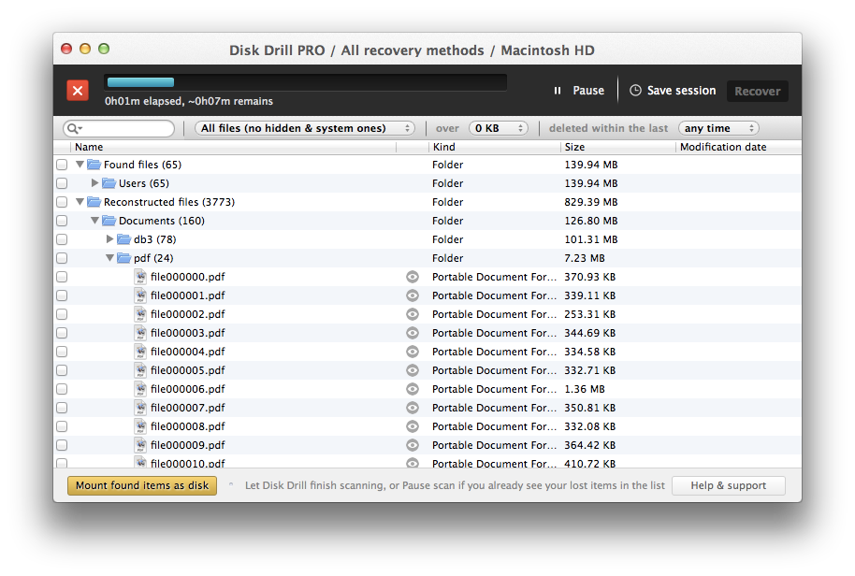Sort by the Modification date column header
This screenshot has height=576, width=855.
click(x=737, y=147)
